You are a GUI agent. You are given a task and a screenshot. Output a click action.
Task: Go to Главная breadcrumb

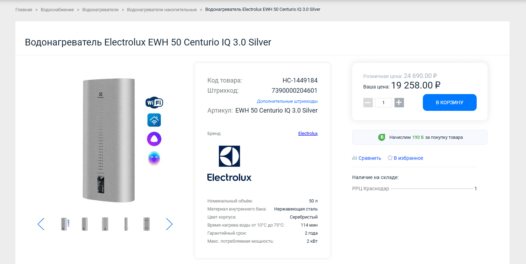tap(24, 9)
